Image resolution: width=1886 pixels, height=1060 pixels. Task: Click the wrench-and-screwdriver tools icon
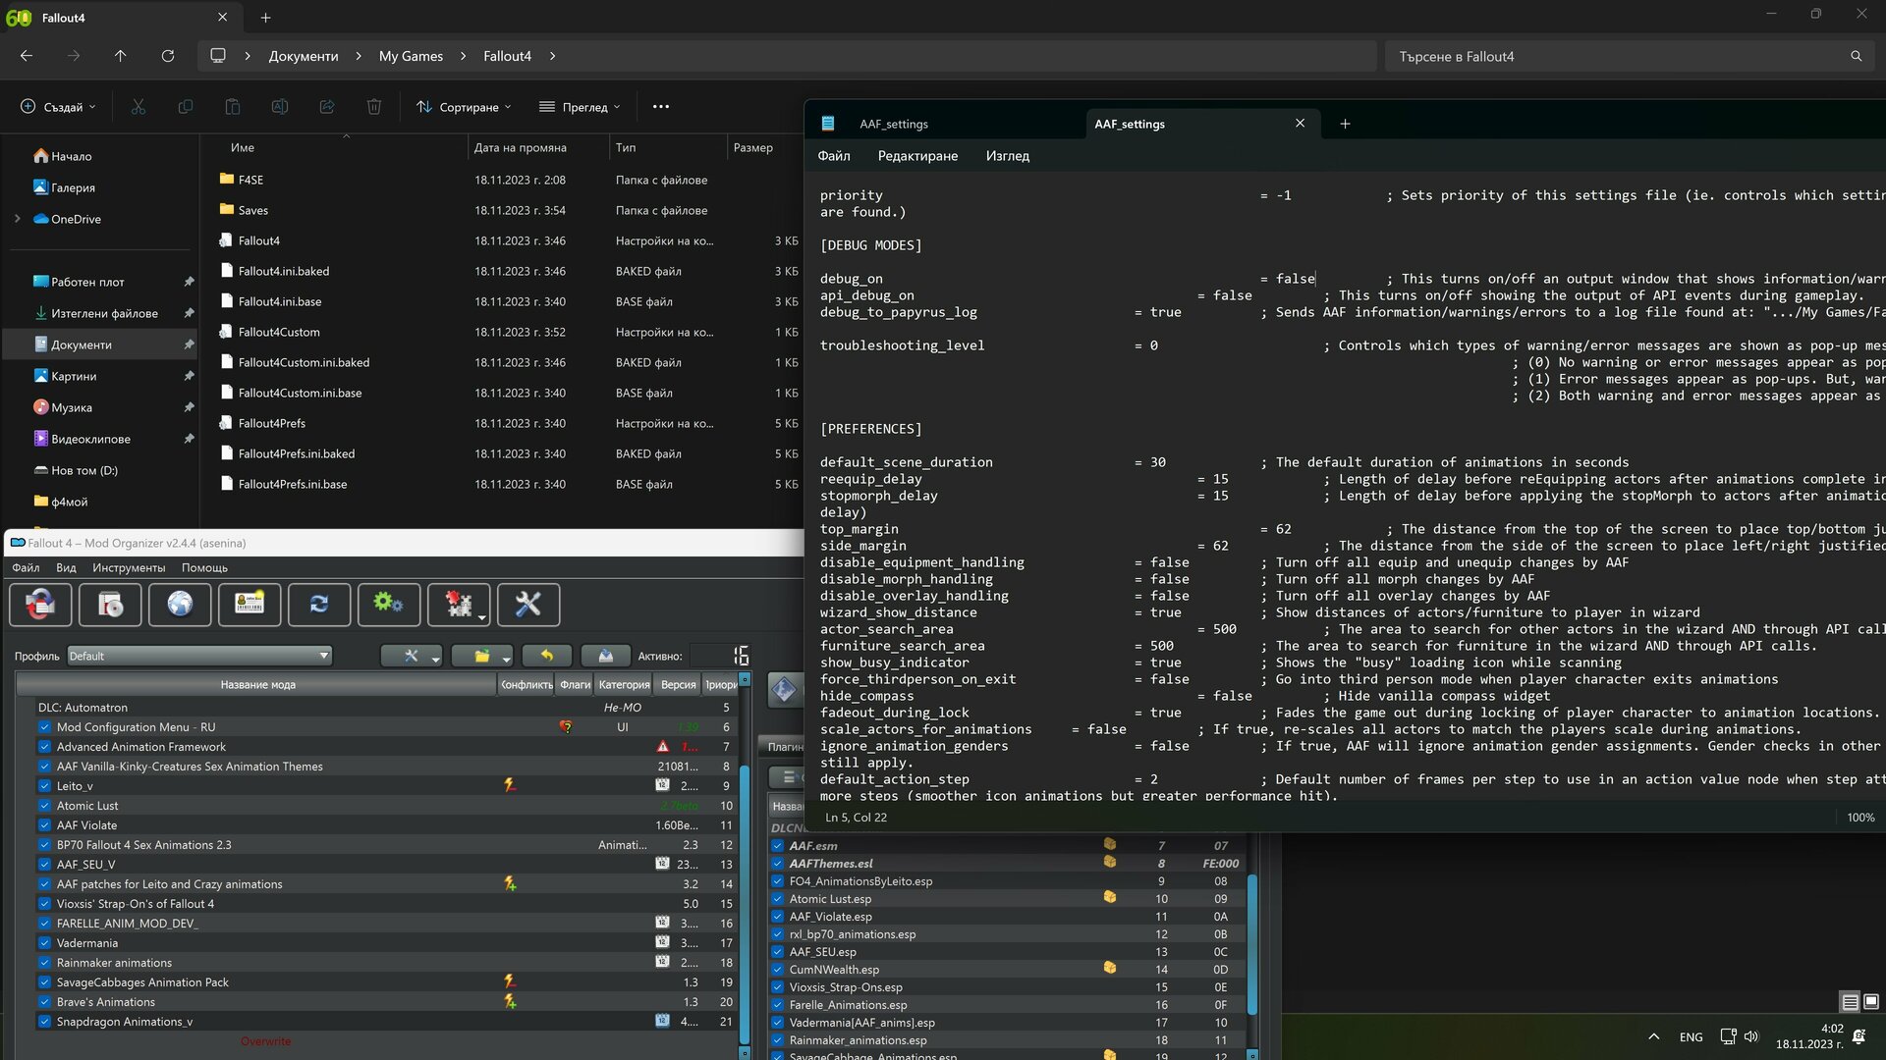(528, 605)
